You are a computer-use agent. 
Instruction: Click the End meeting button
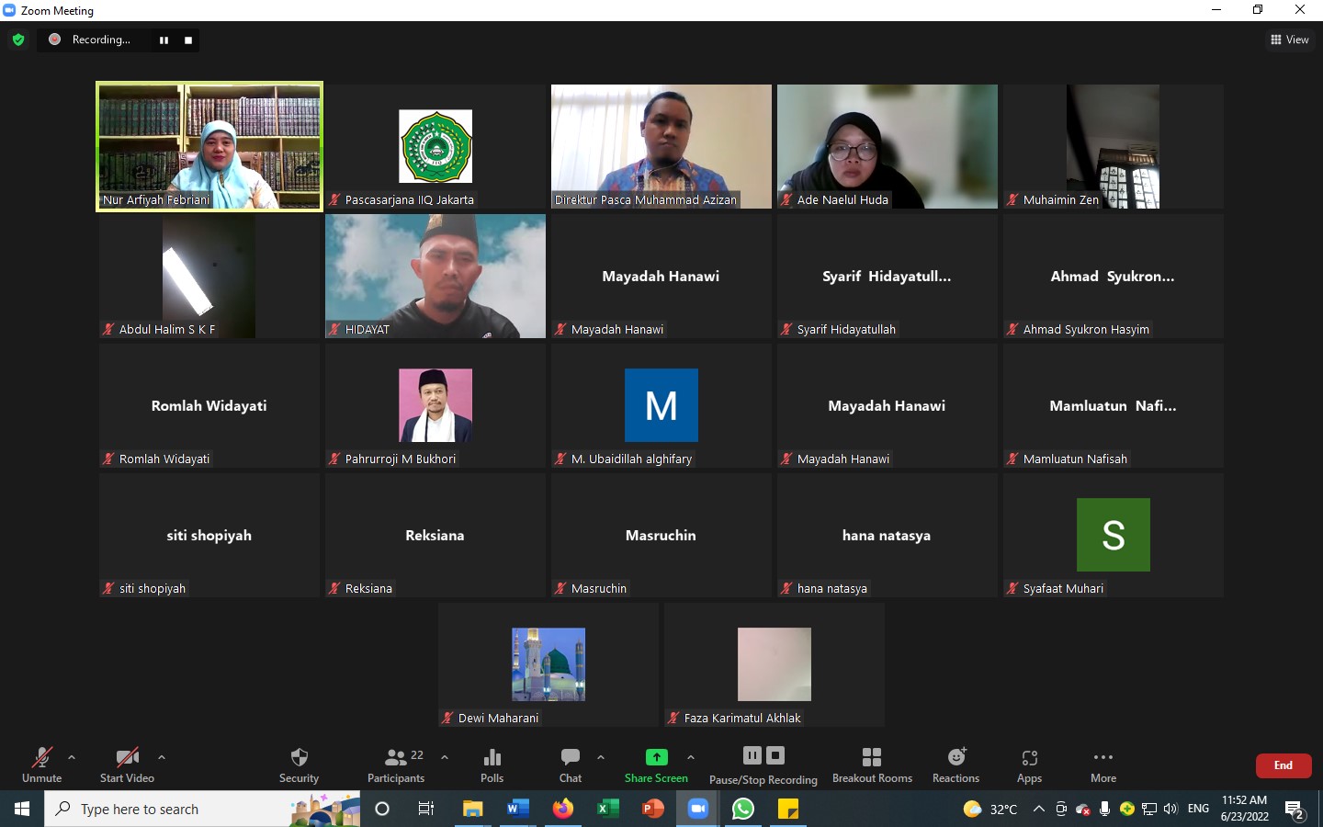pos(1283,765)
